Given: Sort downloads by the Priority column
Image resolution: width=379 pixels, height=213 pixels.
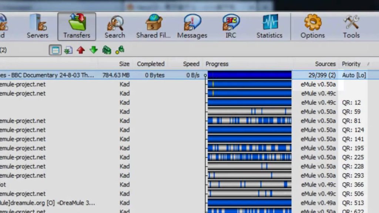Looking at the screenshot, I should point(351,64).
